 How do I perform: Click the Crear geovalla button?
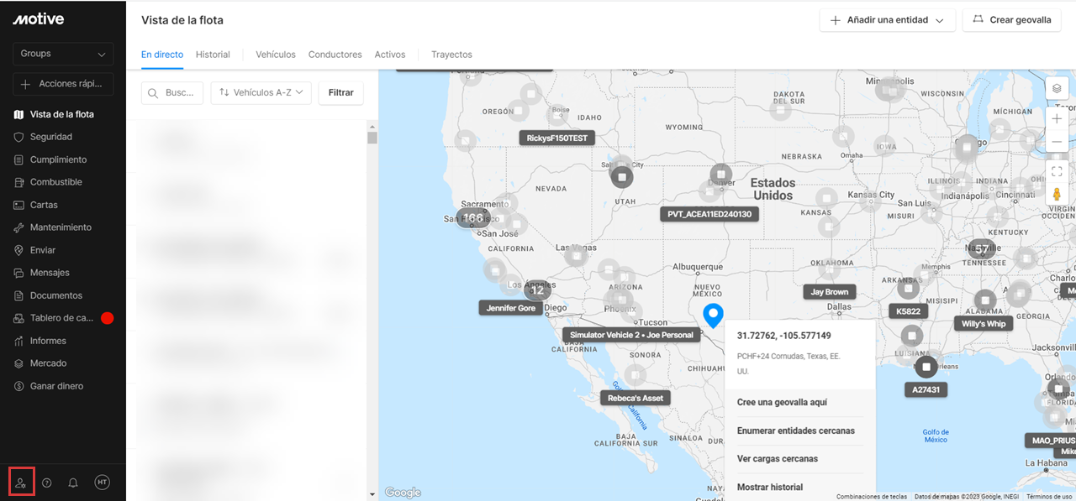point(1012,20)
